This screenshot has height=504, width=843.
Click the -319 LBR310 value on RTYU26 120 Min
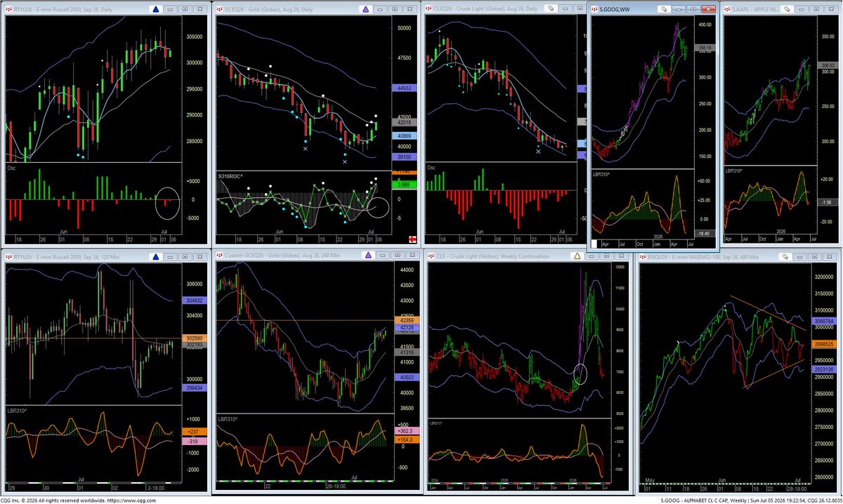tap(195, 442)
